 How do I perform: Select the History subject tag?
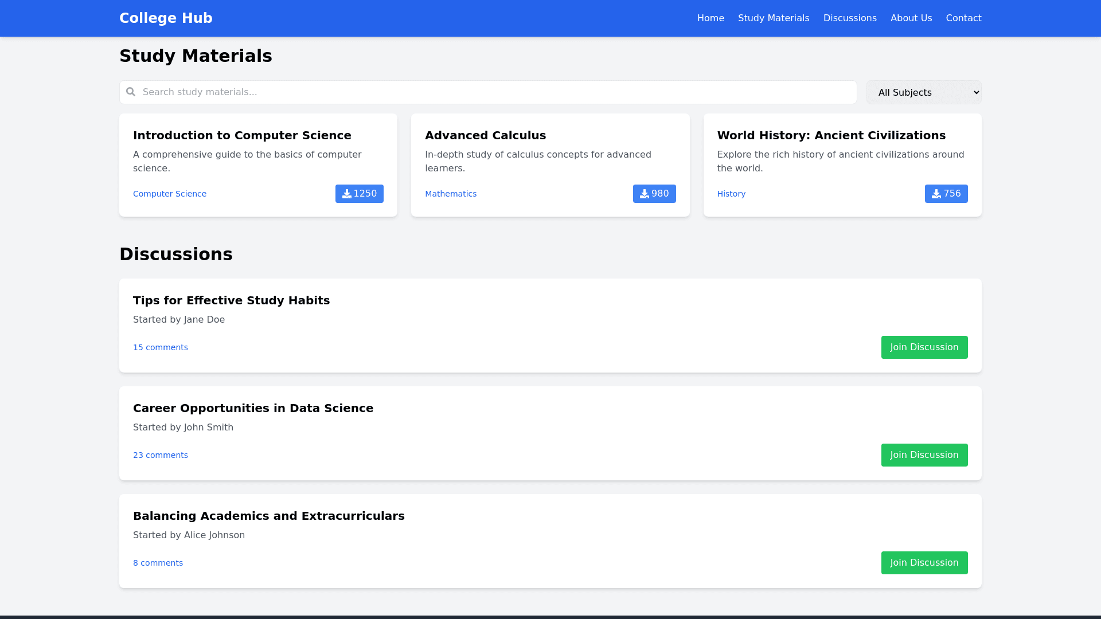731,194
